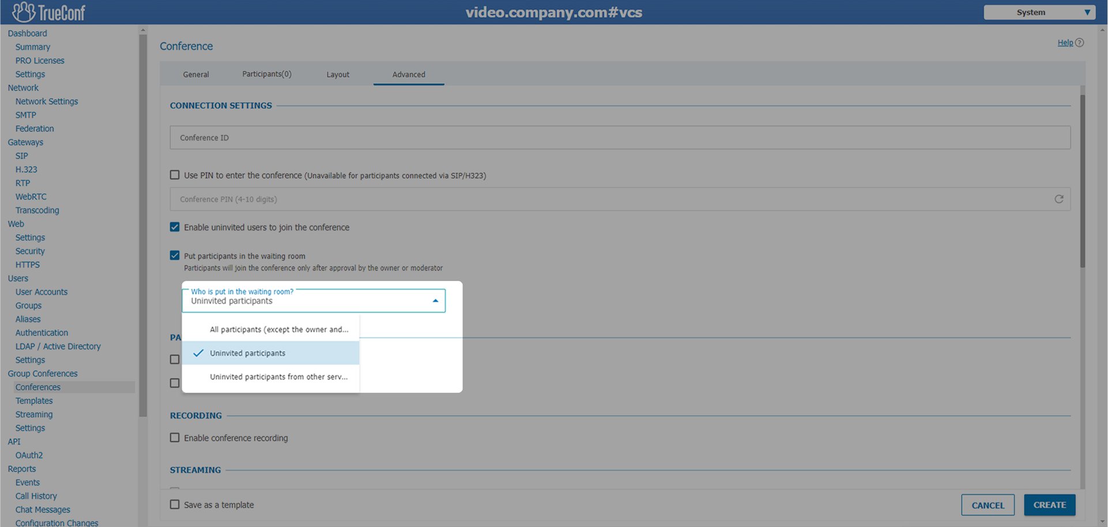Open SMTP settings in sidebar
This screenshot has width=1108, height=527.
coord(26,115)
